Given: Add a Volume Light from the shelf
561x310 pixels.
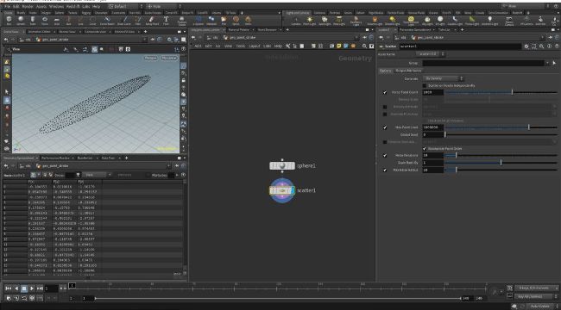Looking at the screenshot, I should point(375,21).
